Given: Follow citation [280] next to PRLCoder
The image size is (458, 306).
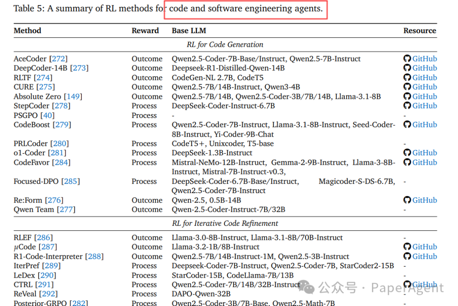Looking at the screenshot, I should (x=60, y=143).
